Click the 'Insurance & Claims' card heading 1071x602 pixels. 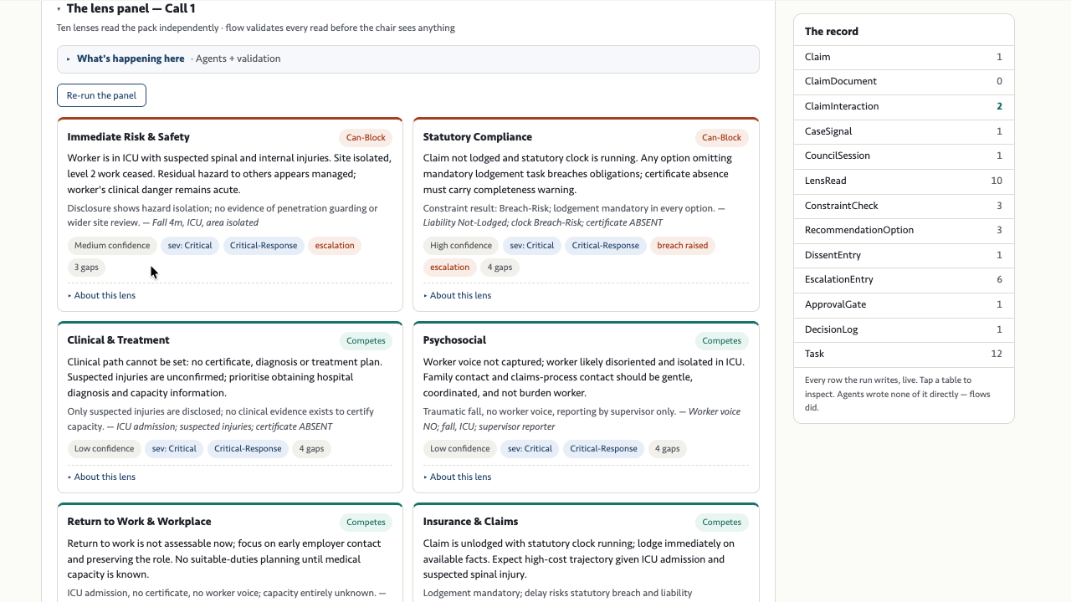point(471,522)
